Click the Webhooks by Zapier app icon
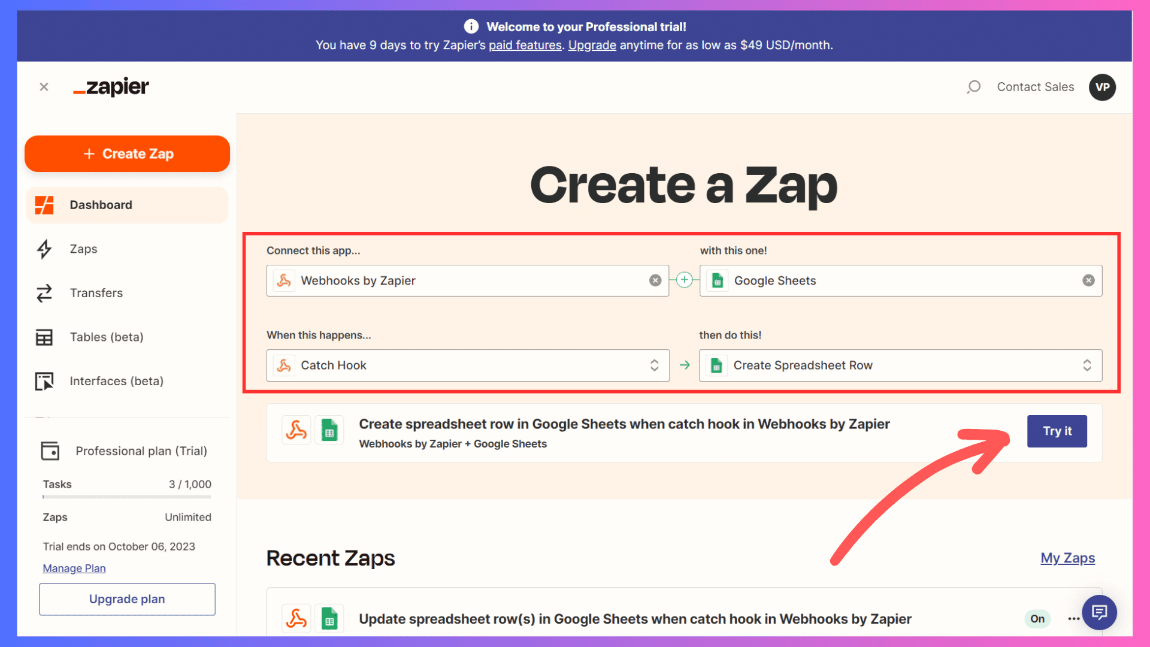 pyautogui.click(x=285, y=280)
